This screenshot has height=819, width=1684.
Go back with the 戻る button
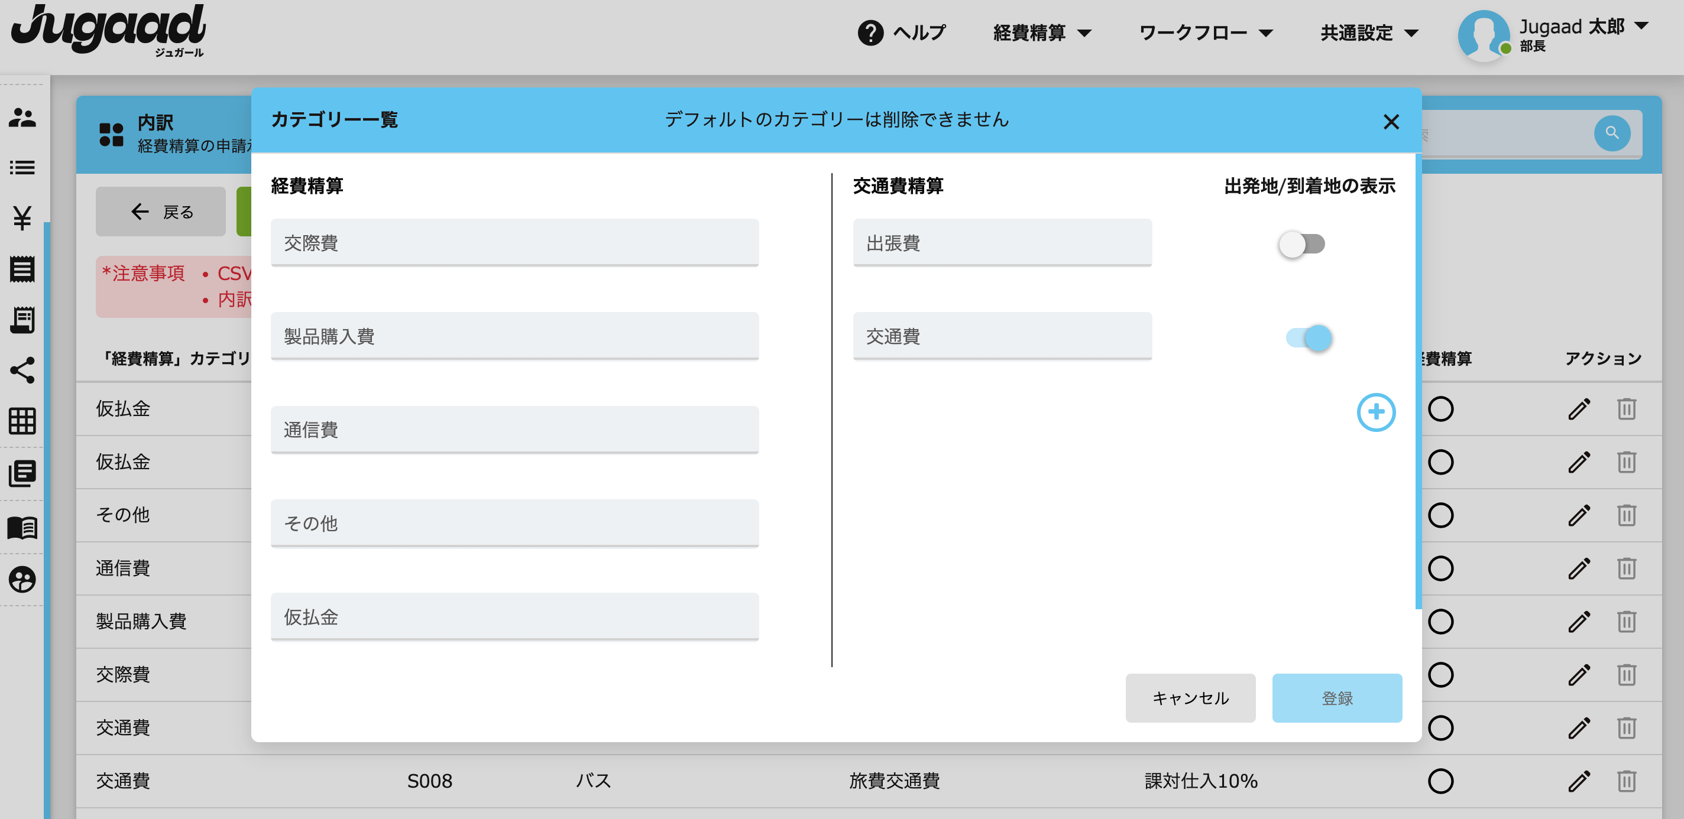pyautogui.click(x=161, y=212)
